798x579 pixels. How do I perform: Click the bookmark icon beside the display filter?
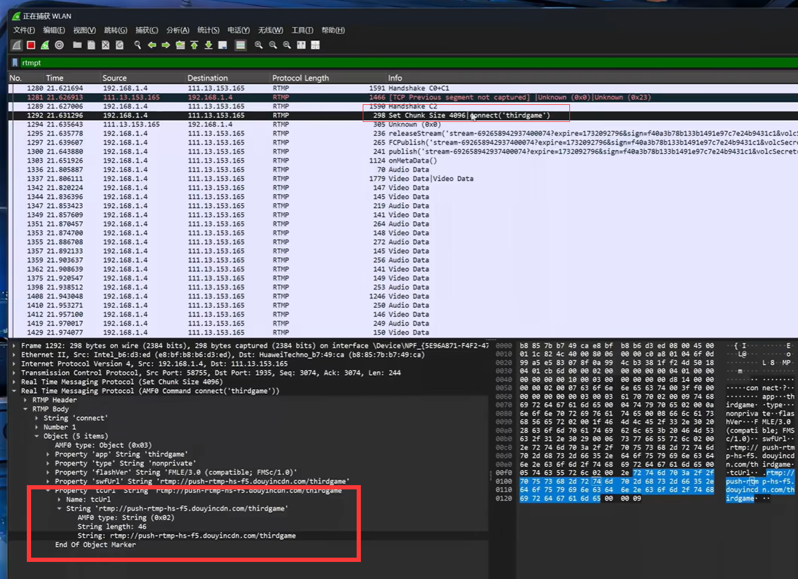(15, 63)
